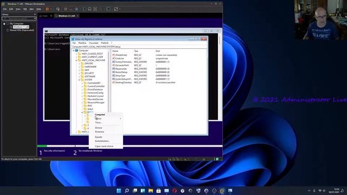Collapse Computer node in registry tree
Image resolution: width=347 pixels, height=195 pixels.
(x=74, y=50)
